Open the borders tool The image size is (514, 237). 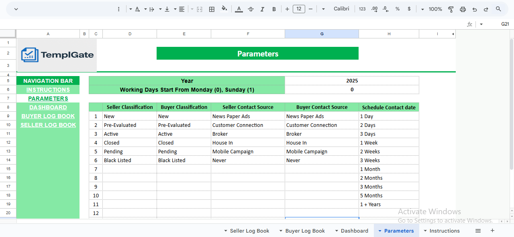click(212, 9)
